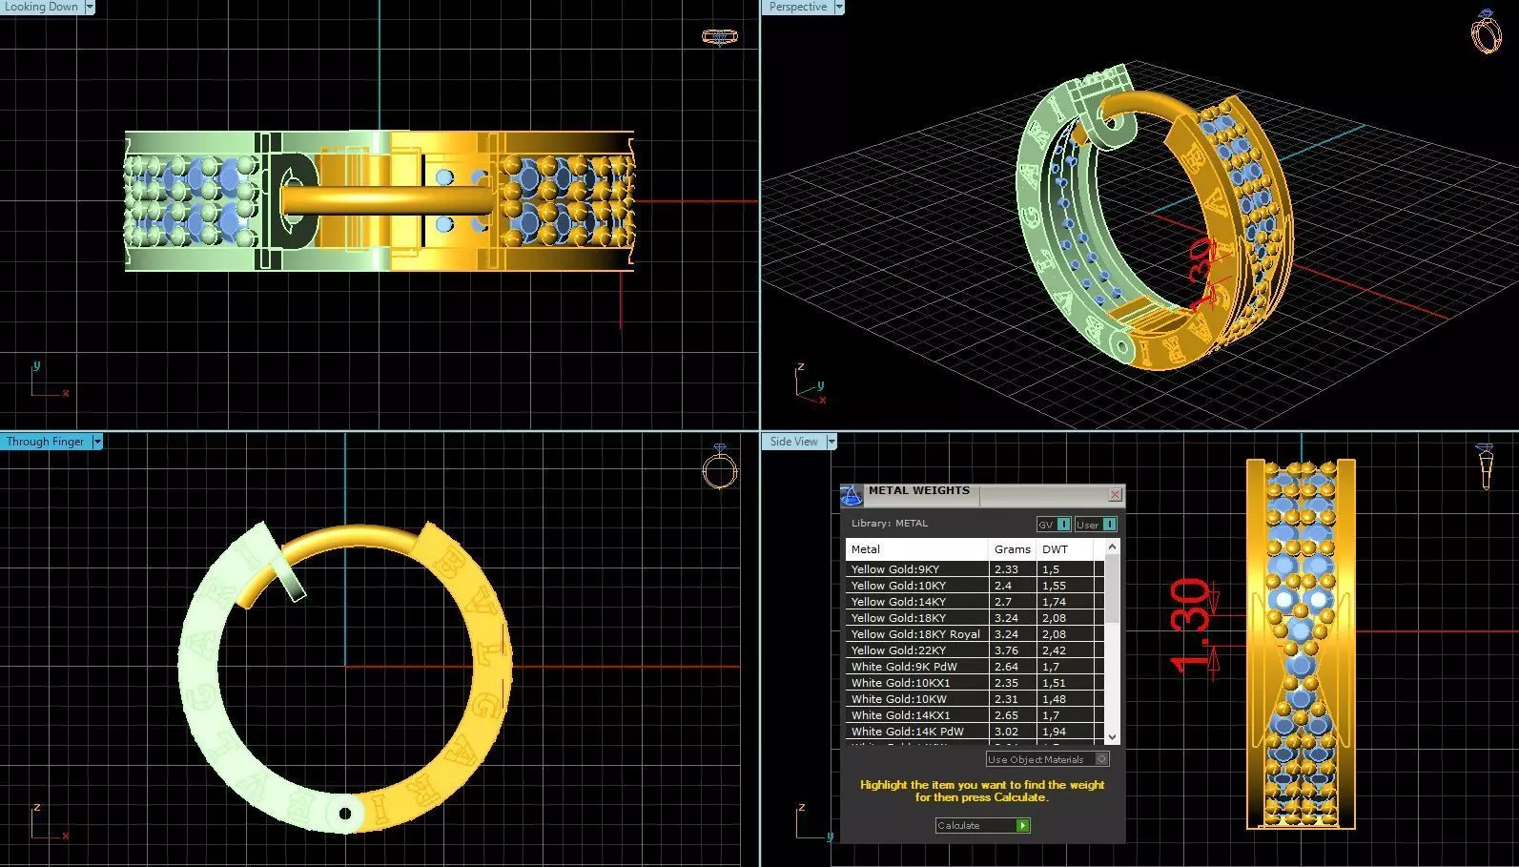1519x867 pixels.
Task: Select the White Gold:9K PdW row
Action: point(975,666)
